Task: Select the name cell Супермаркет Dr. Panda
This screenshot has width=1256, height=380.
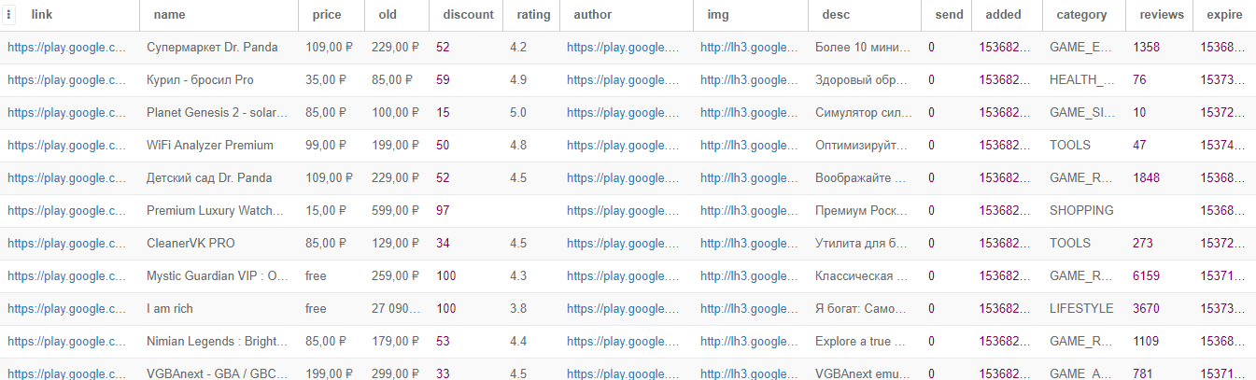Action: tap(212, 48)
